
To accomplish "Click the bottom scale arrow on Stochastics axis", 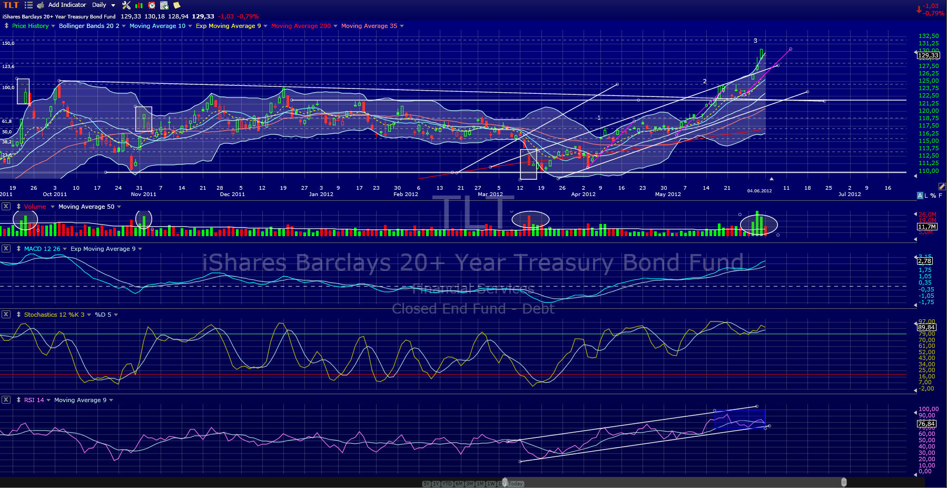I will point(915,391).
